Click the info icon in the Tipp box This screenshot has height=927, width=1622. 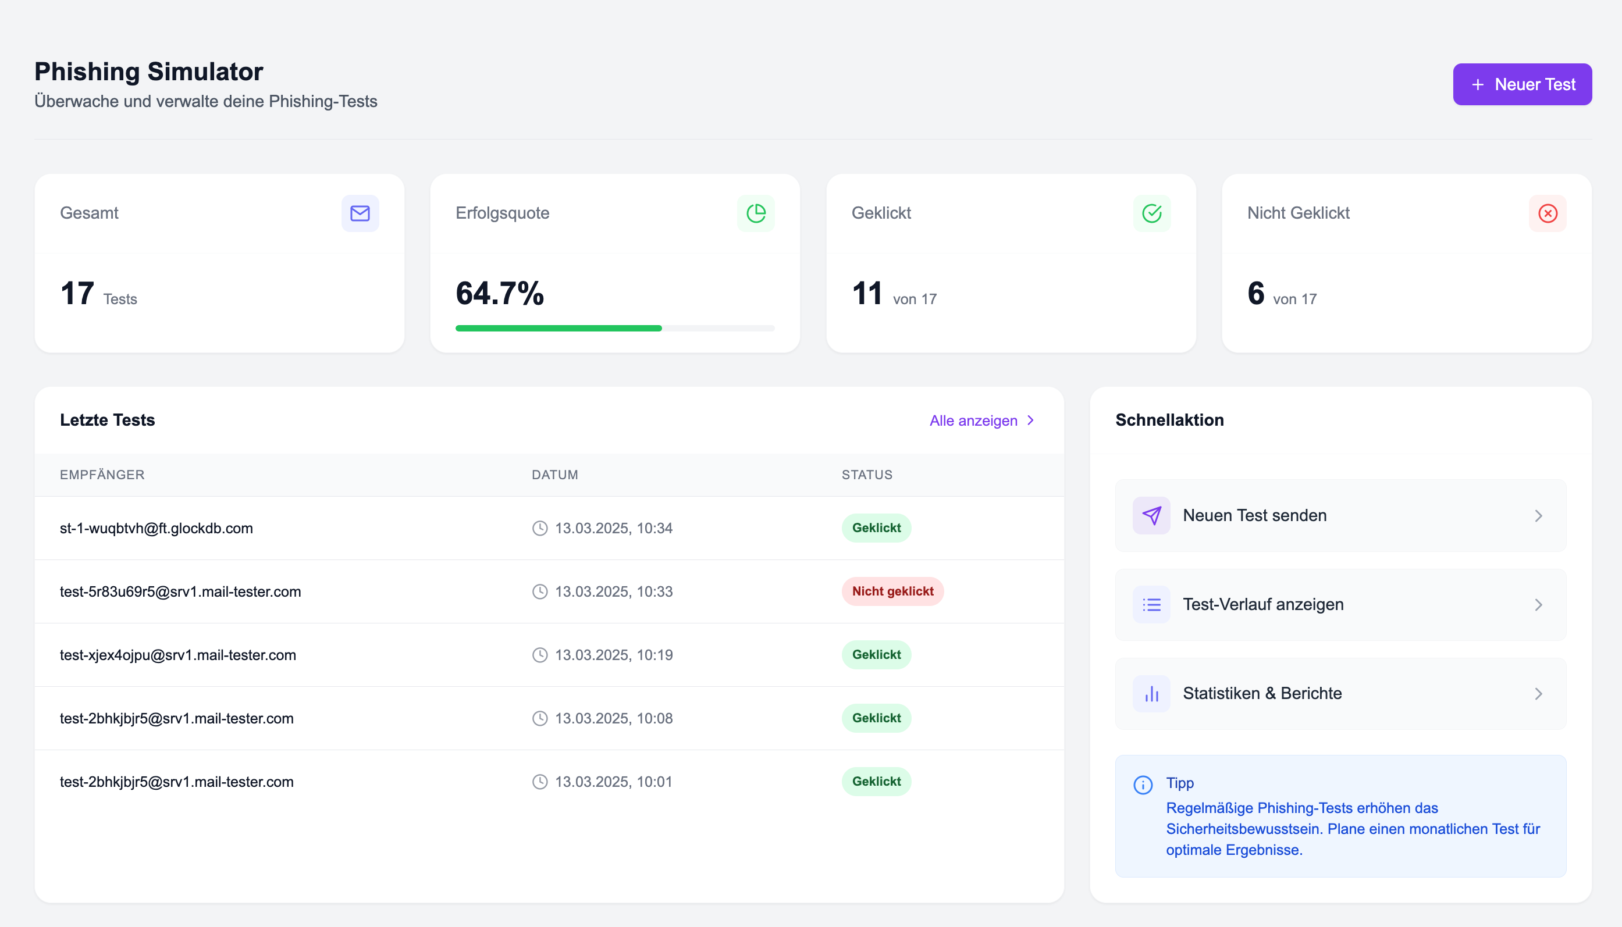pos(1143,785)
